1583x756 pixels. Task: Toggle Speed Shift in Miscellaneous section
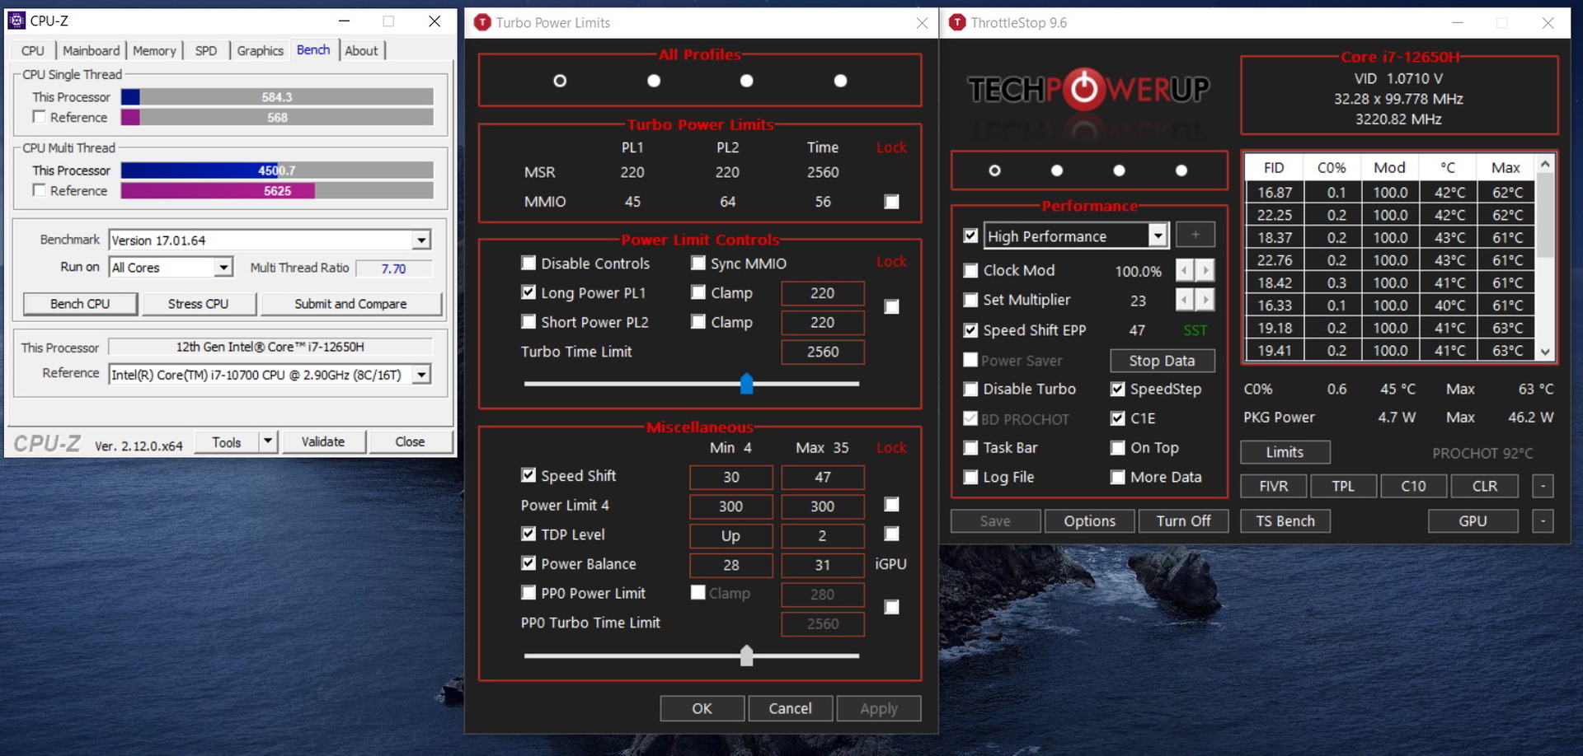click(x=528, y=475)
